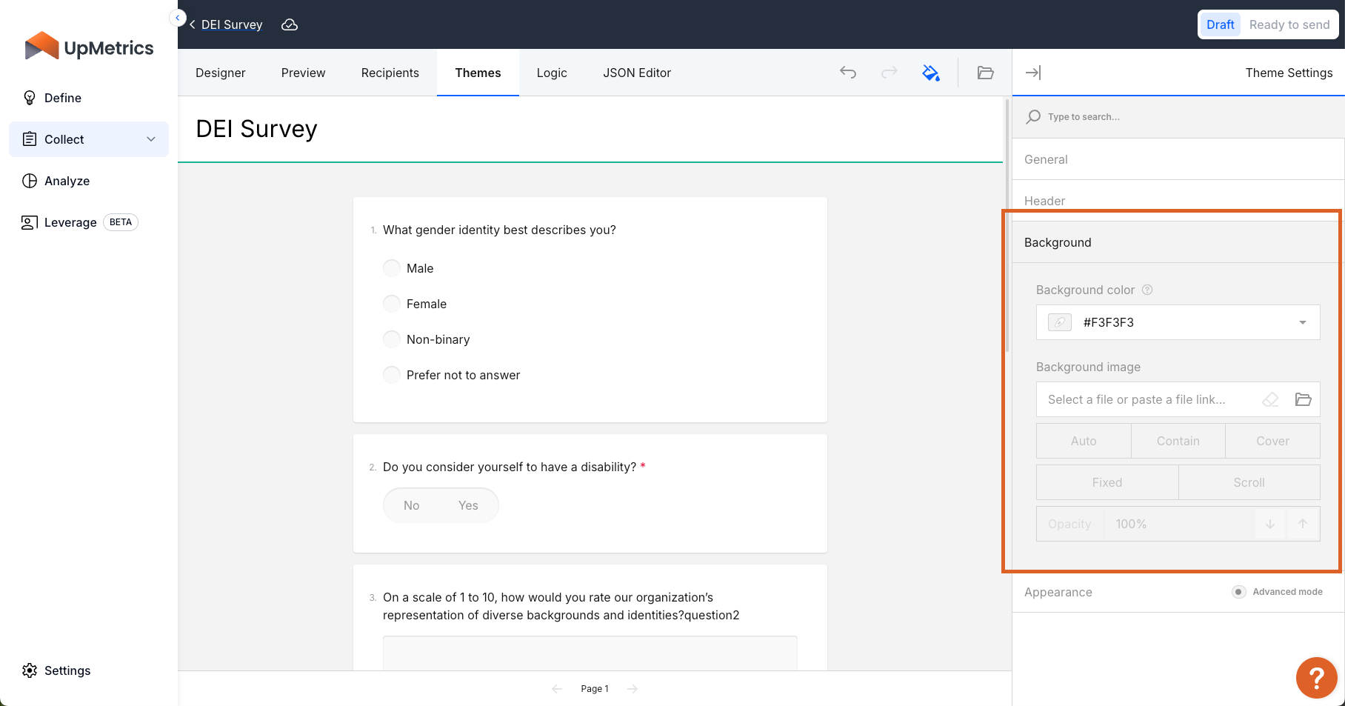1345x706 pixels.
Task: Set survey status to Ready to send
Action: [x=1289, y=24]
